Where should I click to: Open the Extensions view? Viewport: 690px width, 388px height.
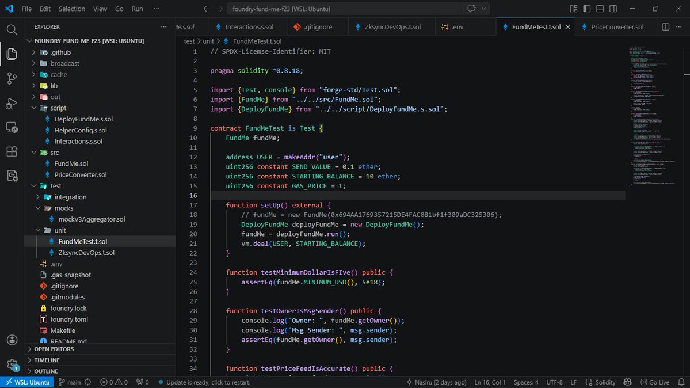tap(12, 151)
